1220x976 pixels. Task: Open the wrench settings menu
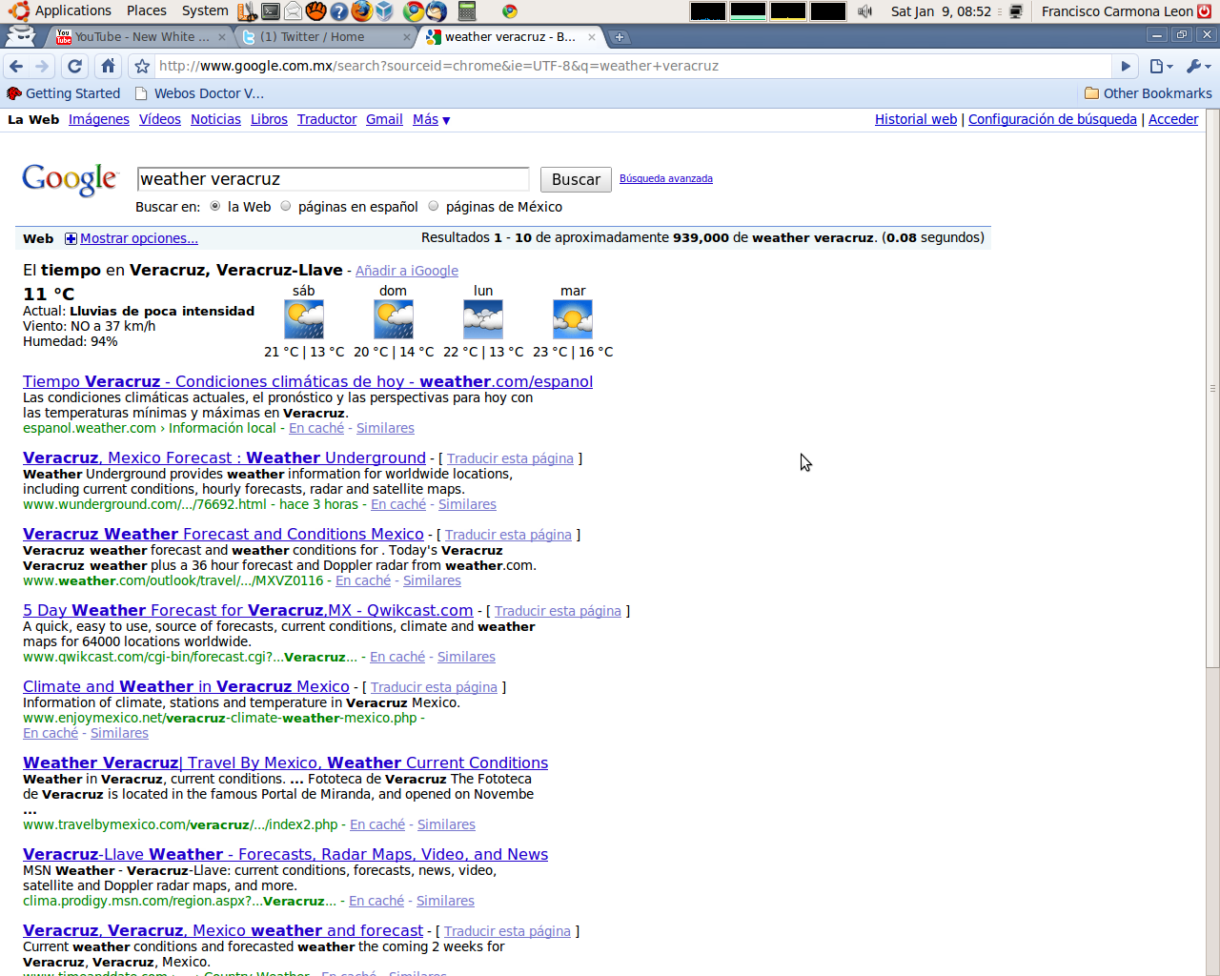tap(1197, 66)
